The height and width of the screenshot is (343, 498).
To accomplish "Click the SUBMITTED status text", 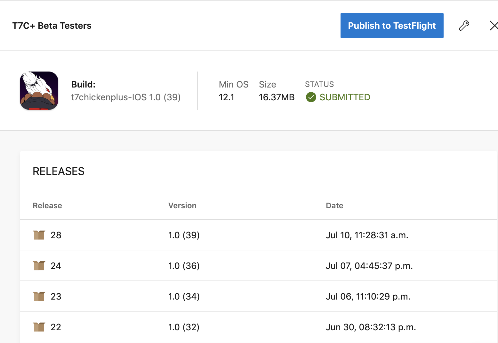I will 345,97.
